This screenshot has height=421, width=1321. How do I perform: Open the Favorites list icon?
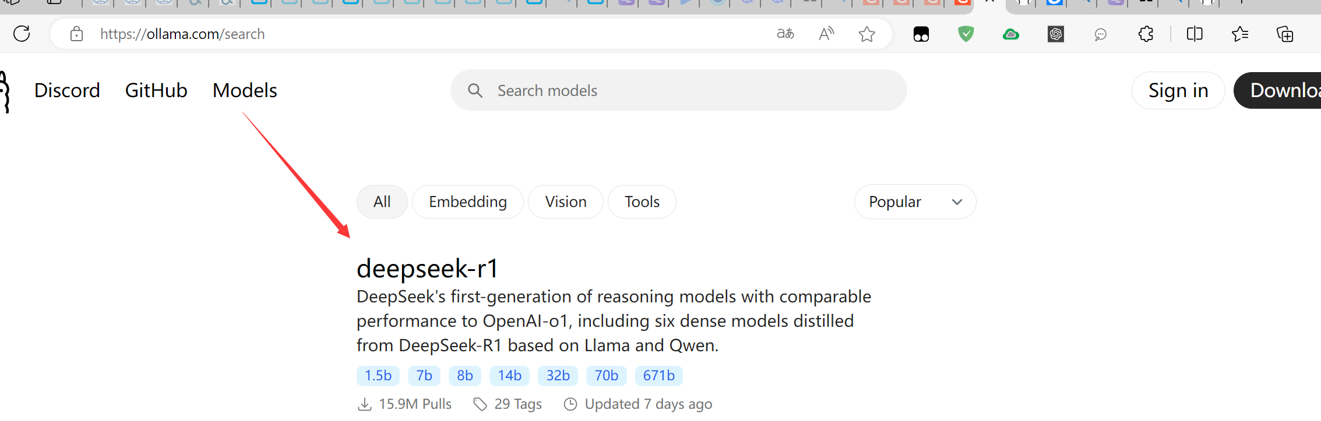point(1240,34)
